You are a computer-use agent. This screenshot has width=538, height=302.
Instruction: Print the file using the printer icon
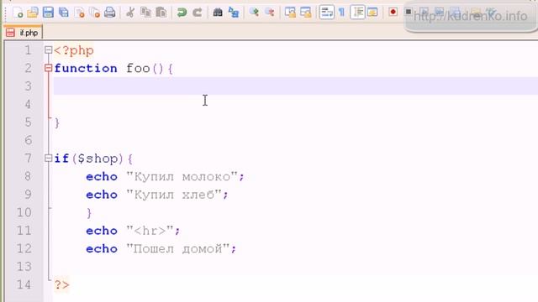point(110,13)
